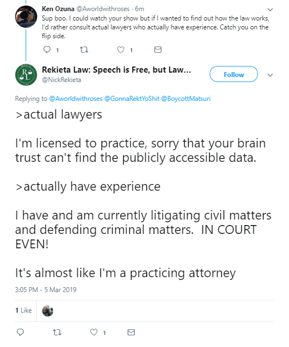Viewport: 289px width, 347px height.
Task: Follow the Rekieta Law account
Action: (234, 74)
